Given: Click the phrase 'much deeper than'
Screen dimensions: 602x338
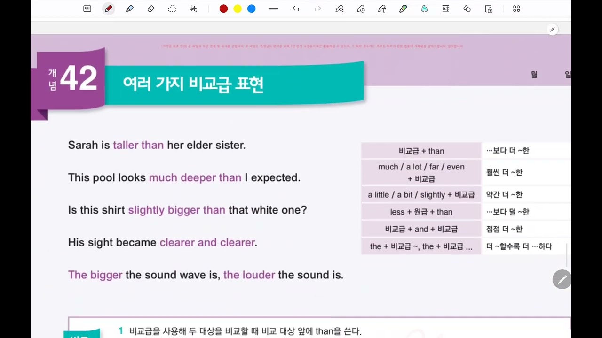Looking at the screenshot, I should (195, 177).
